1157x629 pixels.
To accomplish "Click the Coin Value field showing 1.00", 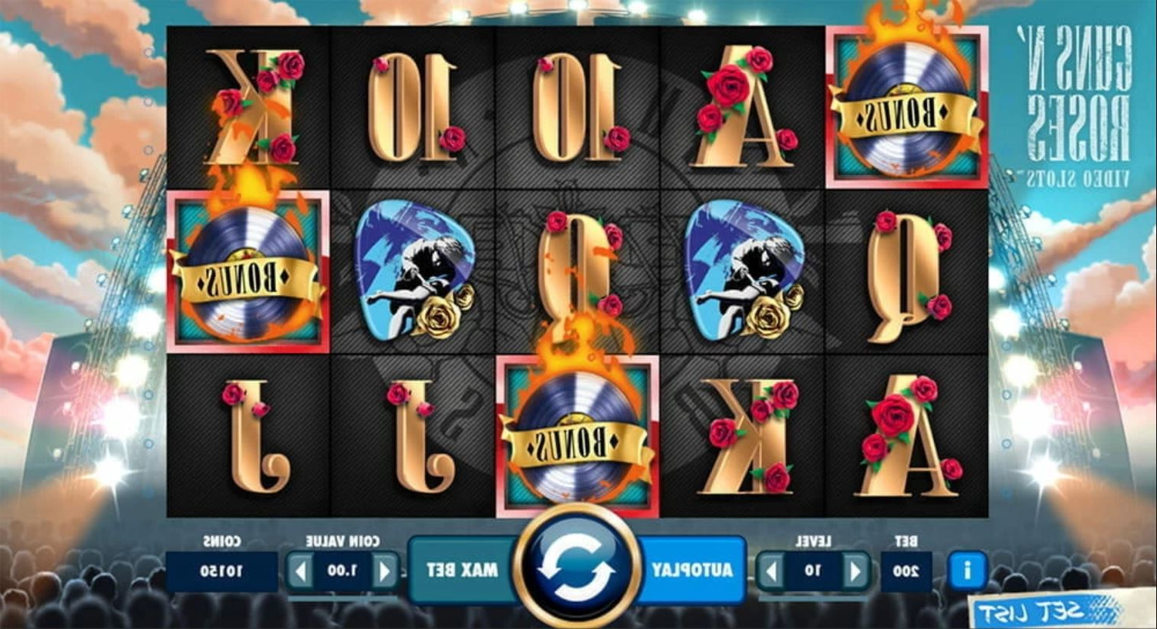I will click(x=342, y=571).
